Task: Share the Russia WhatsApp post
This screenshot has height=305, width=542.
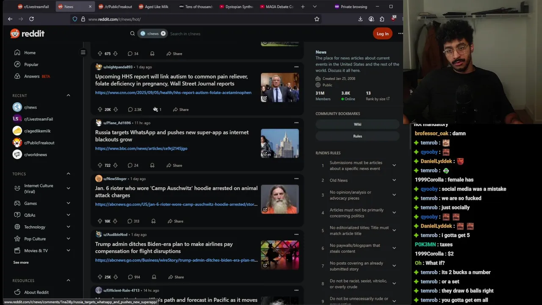Action: [x=174, y=165]
